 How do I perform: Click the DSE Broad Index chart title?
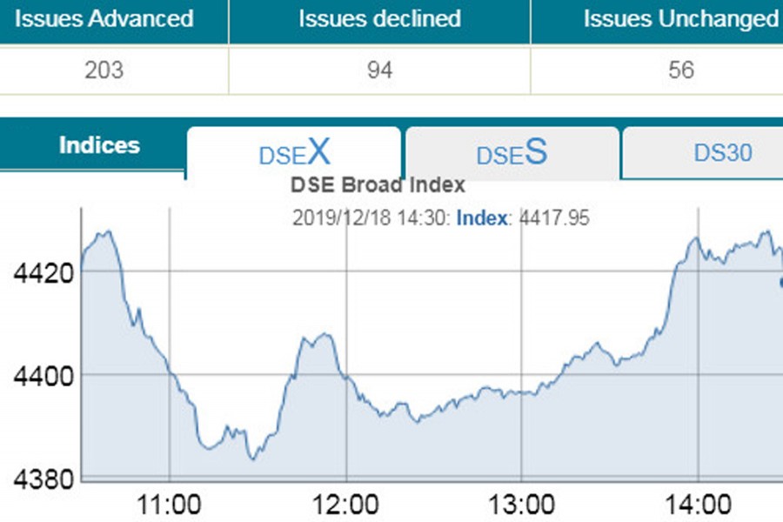(377, 185)
